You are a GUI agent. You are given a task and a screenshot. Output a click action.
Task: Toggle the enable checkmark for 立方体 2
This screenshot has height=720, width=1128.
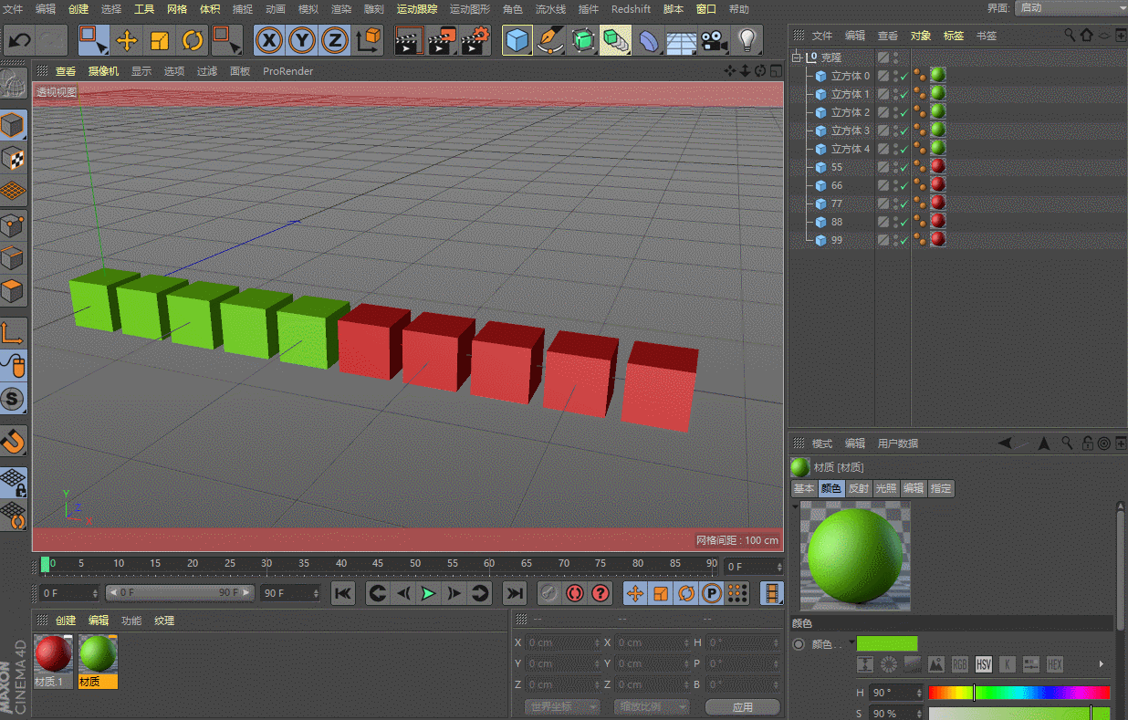pos(903,112)
